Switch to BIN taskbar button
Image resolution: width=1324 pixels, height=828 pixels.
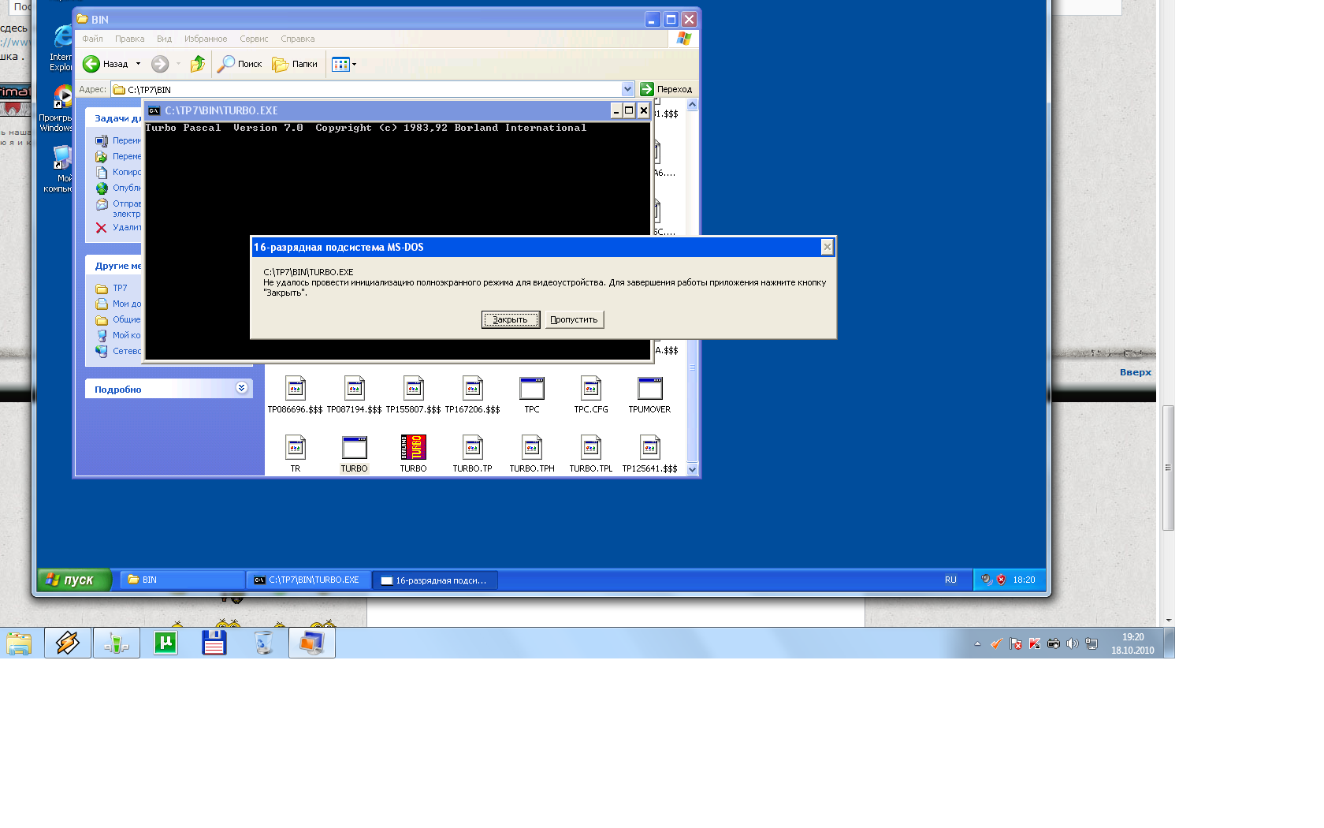182,580
